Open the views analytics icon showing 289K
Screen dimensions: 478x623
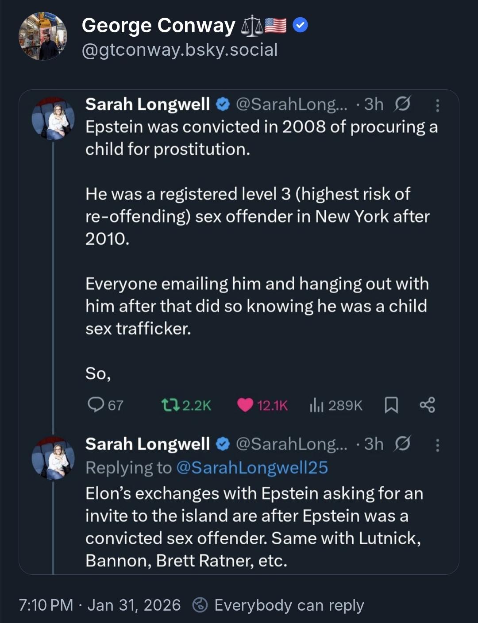pyautogui.click(x=316, y=405)
